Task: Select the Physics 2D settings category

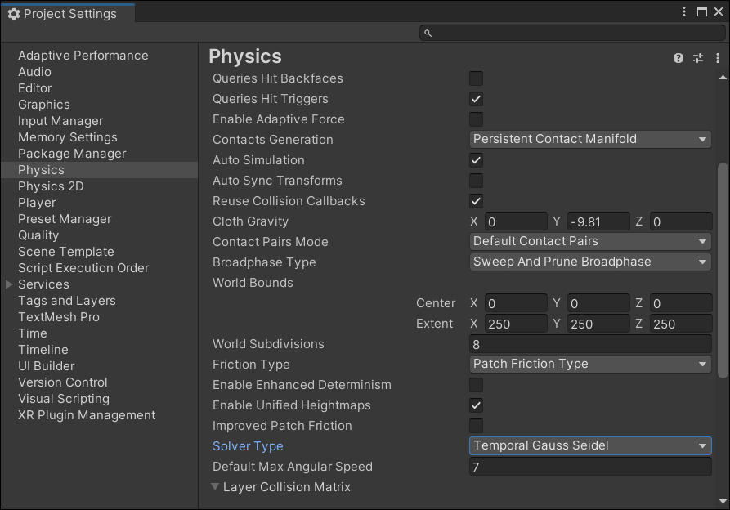Action: click(51, 186)
